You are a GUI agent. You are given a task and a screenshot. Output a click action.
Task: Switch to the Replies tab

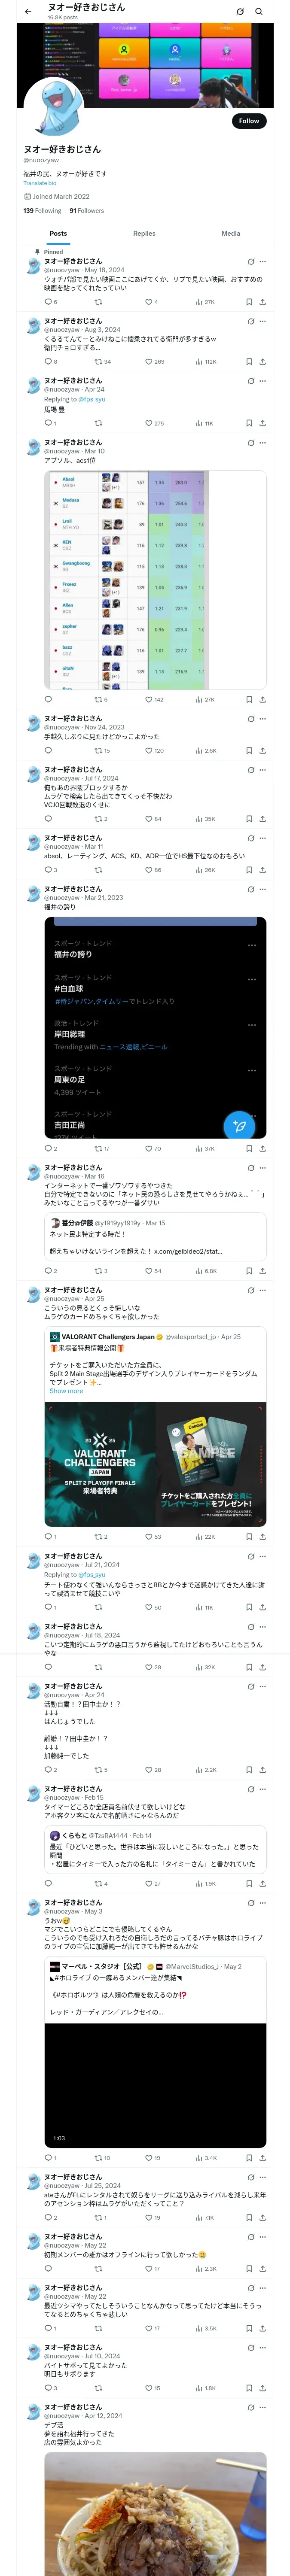(x=144, y=233)
